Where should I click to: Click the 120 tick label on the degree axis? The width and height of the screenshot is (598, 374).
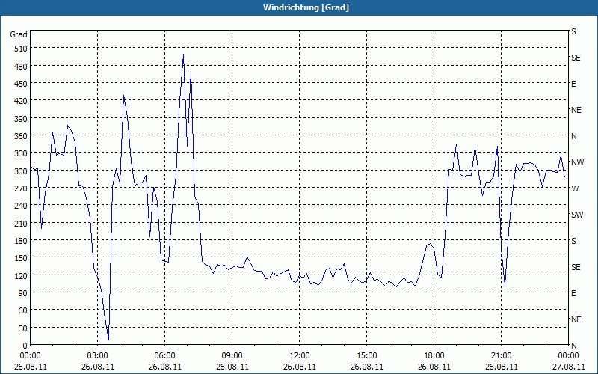[21, 275]
